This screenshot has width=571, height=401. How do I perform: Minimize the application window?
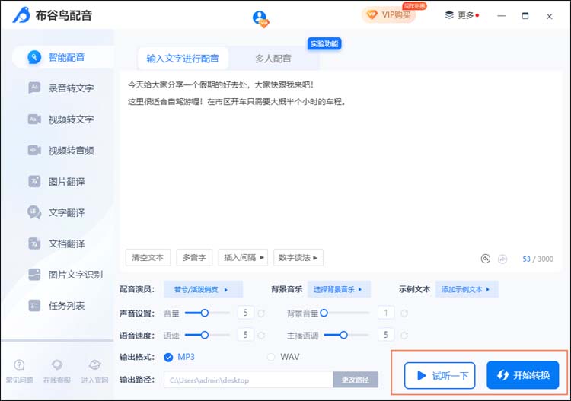(501, 16)
